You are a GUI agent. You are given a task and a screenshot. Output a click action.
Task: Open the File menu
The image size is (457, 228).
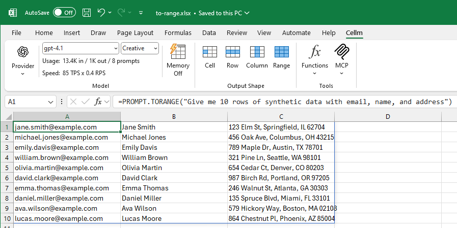(16, 33)
